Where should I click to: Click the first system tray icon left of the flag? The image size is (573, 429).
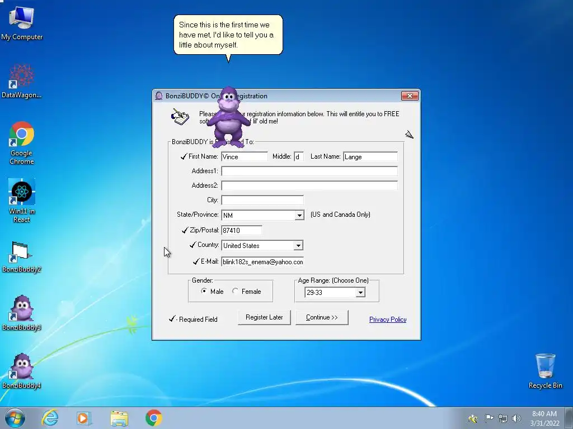tap(472, 418)
